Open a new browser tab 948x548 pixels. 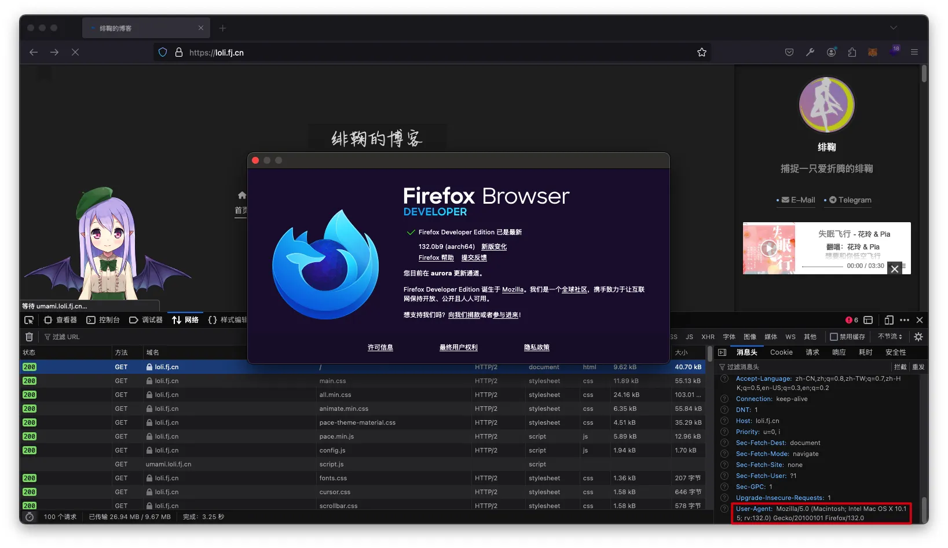pos(223,28)
